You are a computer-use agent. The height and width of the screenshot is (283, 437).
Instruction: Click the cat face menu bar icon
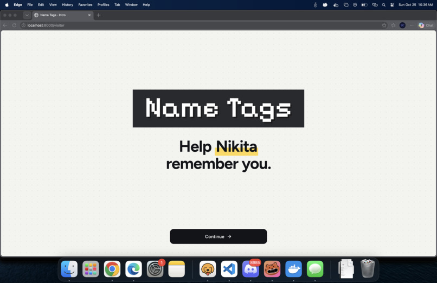(325, 5)
